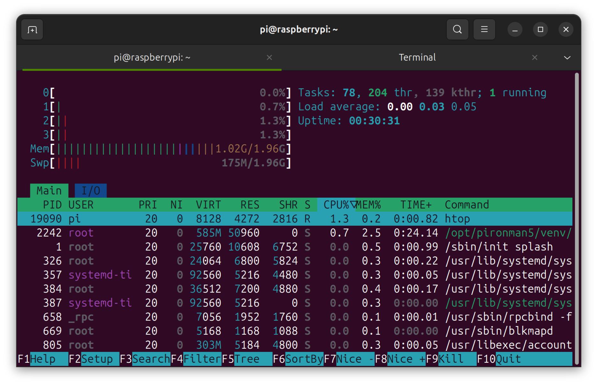Switch to htop's I/O tab
Image resolution: width=597 pixels, height=385 pixels.
pyautogui.click(x=91, y=191)
